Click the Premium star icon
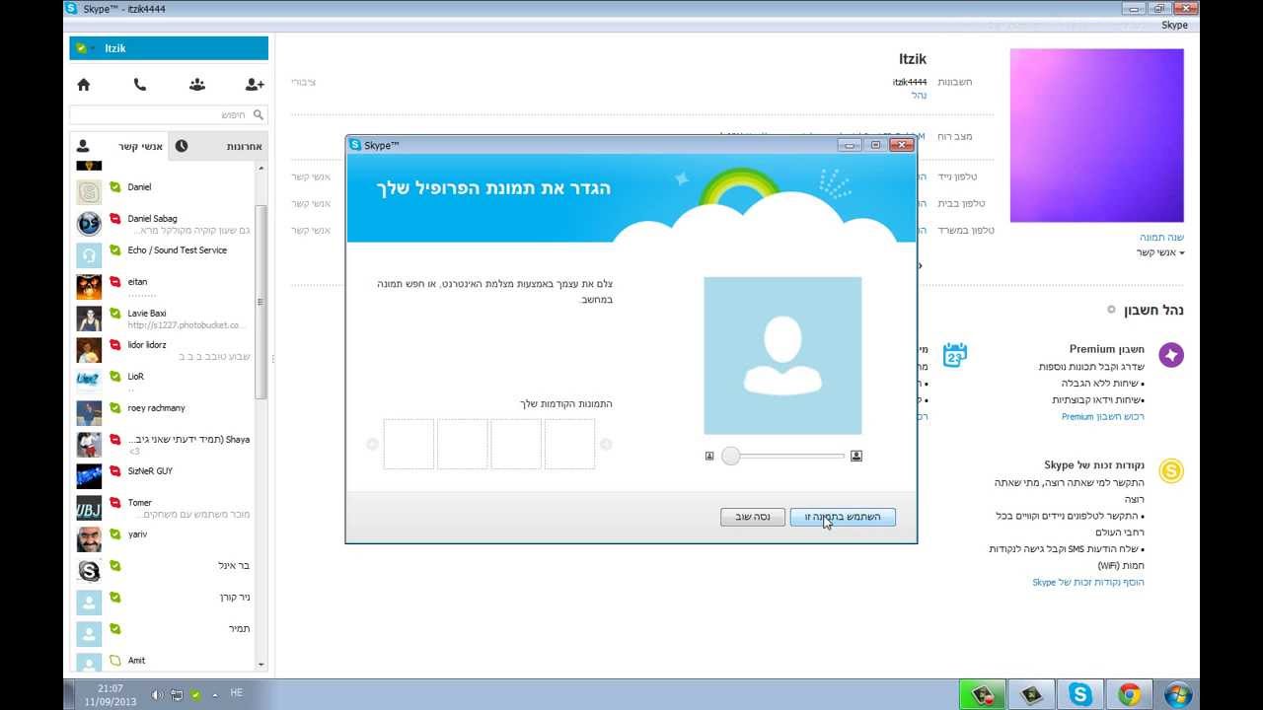The height and width of the screenshot is (710, 1263). click(1171, 355)
